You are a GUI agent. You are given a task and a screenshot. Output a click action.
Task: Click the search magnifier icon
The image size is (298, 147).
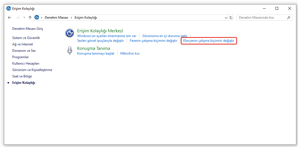point(289,18)
